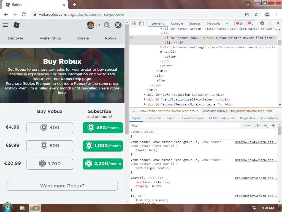The width and height of the screenshot is (282, 212).
Task: Subscribe to 2,200/month Premium
Action: coord(103,164)
